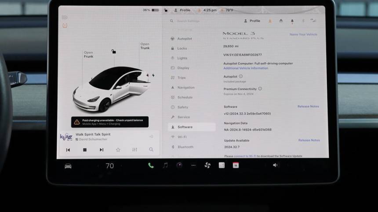Stop media playback
The width and height of the screenshot is (378, 212).
click(x=85, y=150)
